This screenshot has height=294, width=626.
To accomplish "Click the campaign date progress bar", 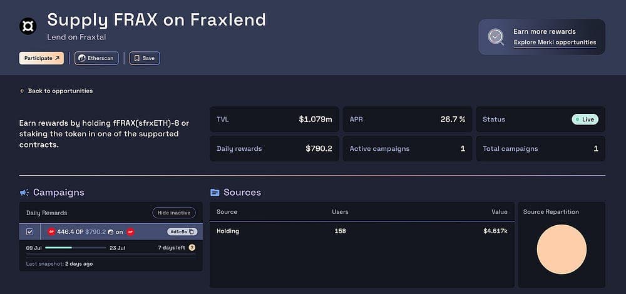I will pos(76,248).
